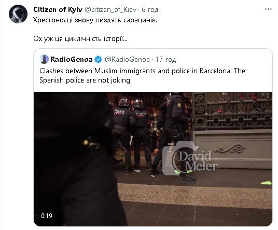Click RadioGenoa's blue verified badge
The width and height of the screenshot is (278, 230).
pyautogui.click(x=98, y=59)
